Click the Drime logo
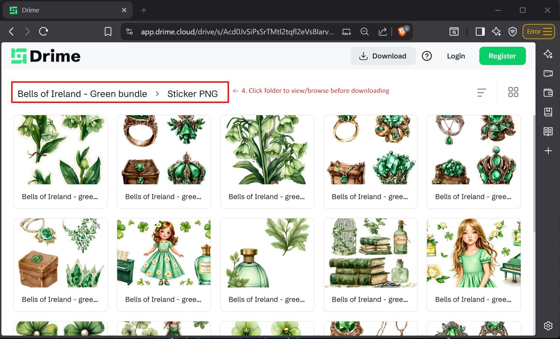This screenshot has height=339, width=560. 46,56
